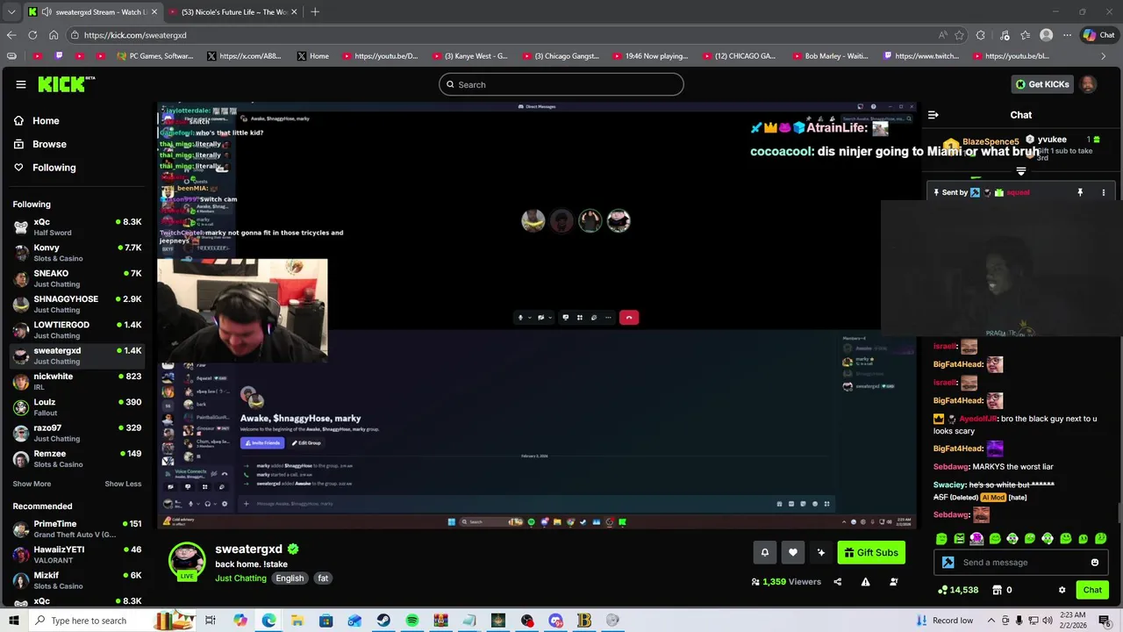Send message with green Chat button
1123x632 pixels.
1092,590
